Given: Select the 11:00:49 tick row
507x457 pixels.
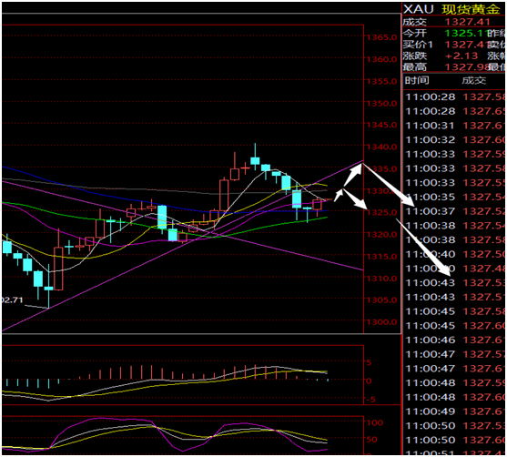Looking at the screenshot, I should 455,411.
